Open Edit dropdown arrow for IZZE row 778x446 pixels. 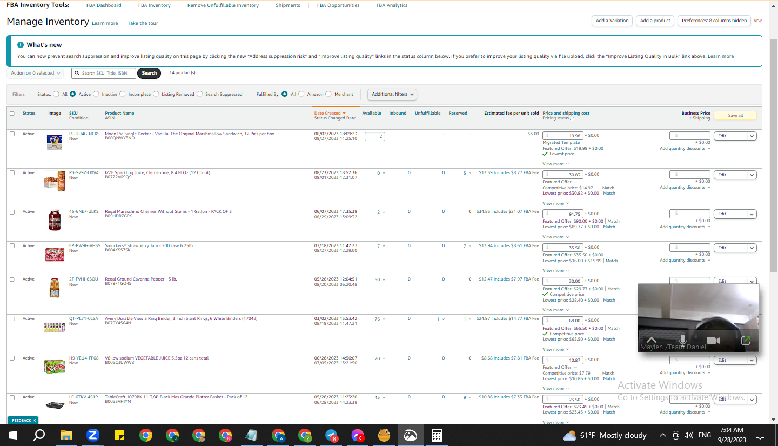point(752,175)
